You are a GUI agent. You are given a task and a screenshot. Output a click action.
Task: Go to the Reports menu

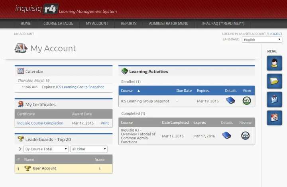point(128,23)
